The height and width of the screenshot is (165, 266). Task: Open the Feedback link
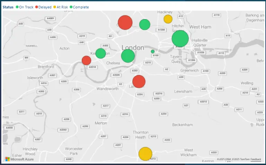pyautogui.click(x=256, y=159)
